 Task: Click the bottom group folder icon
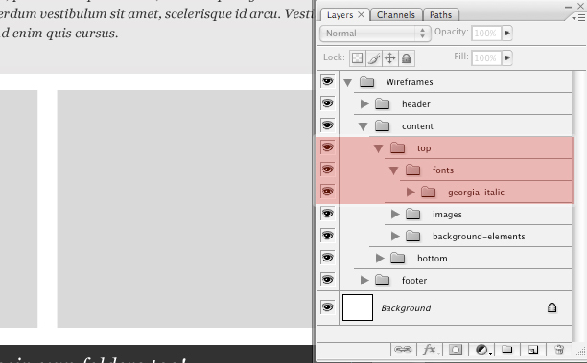coord(397,258)
